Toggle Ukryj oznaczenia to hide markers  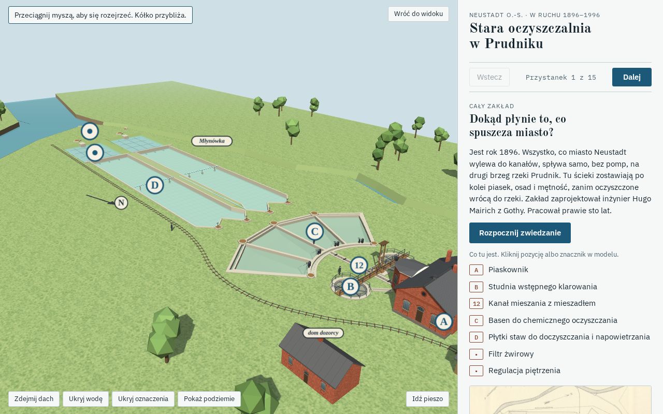143,399
